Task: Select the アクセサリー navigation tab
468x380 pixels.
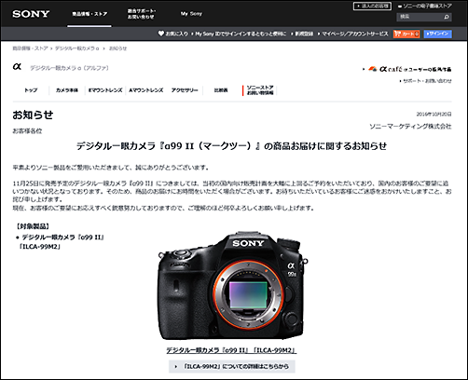Action: tap(185, 90)
